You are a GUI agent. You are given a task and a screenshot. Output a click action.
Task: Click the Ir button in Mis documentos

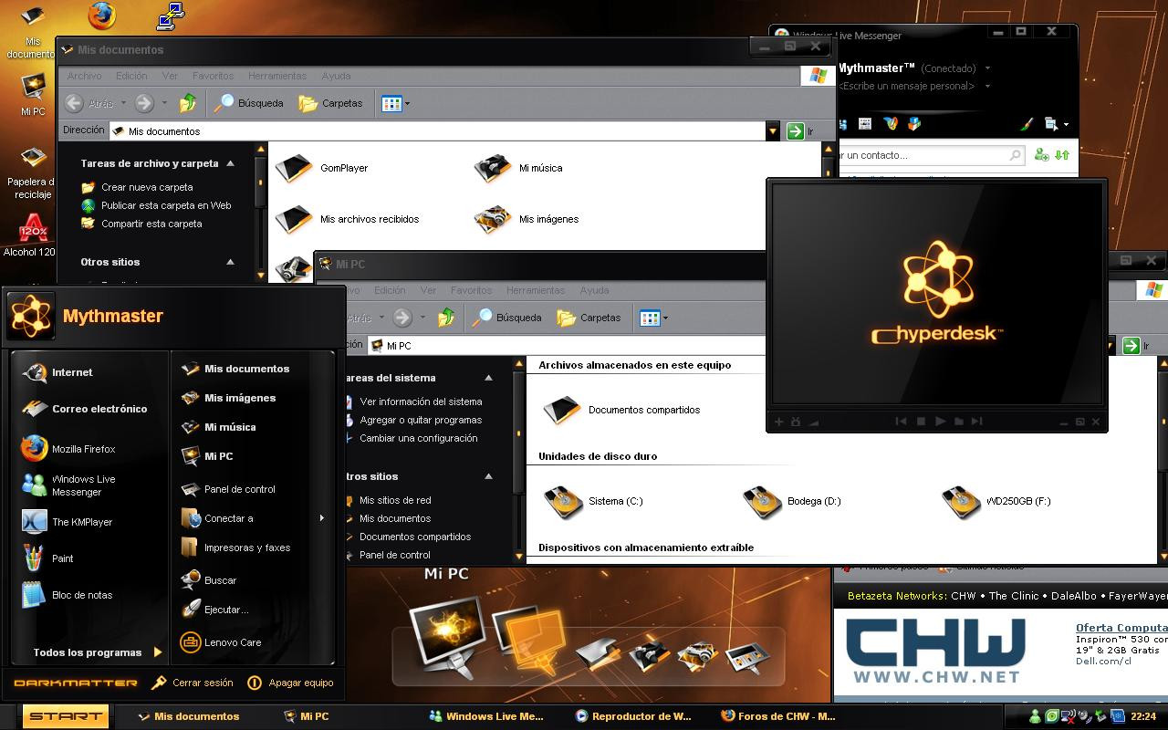pos(800,131)
